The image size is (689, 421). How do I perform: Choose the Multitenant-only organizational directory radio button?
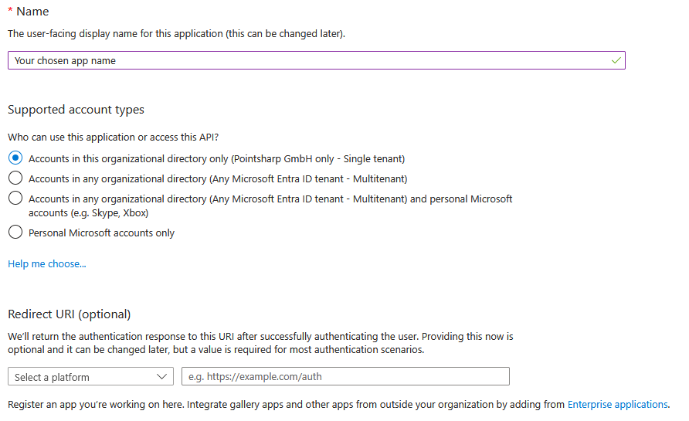(15, 178)
